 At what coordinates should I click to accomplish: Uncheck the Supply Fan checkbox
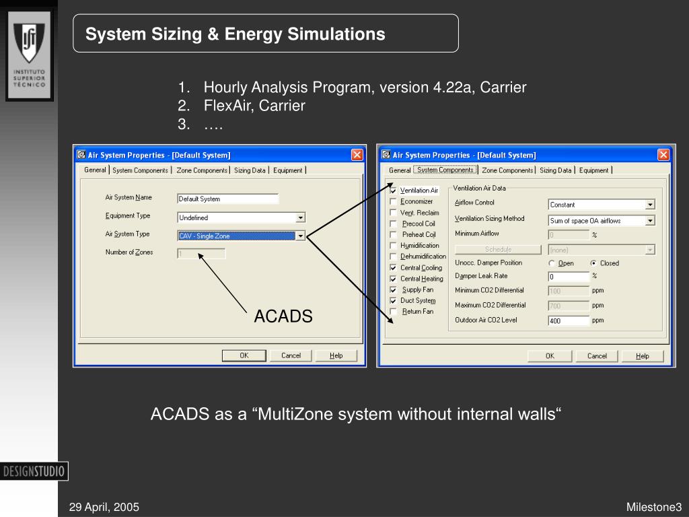(393, 289)
